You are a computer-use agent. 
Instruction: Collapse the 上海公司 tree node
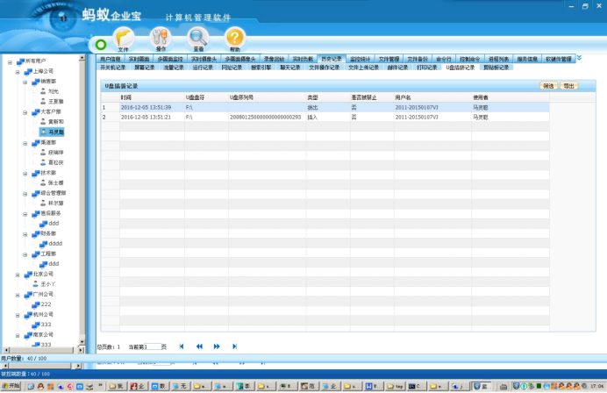click(x=17, y=71)
